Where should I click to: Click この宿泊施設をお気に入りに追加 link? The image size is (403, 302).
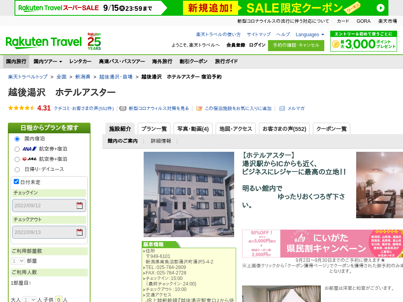click(x=238, y=109)
